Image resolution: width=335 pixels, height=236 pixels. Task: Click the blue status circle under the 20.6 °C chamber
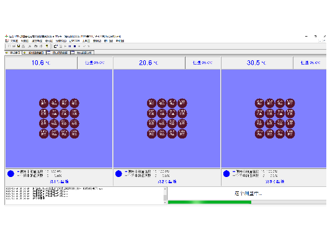pyautogui.click(x=118, y=173)
